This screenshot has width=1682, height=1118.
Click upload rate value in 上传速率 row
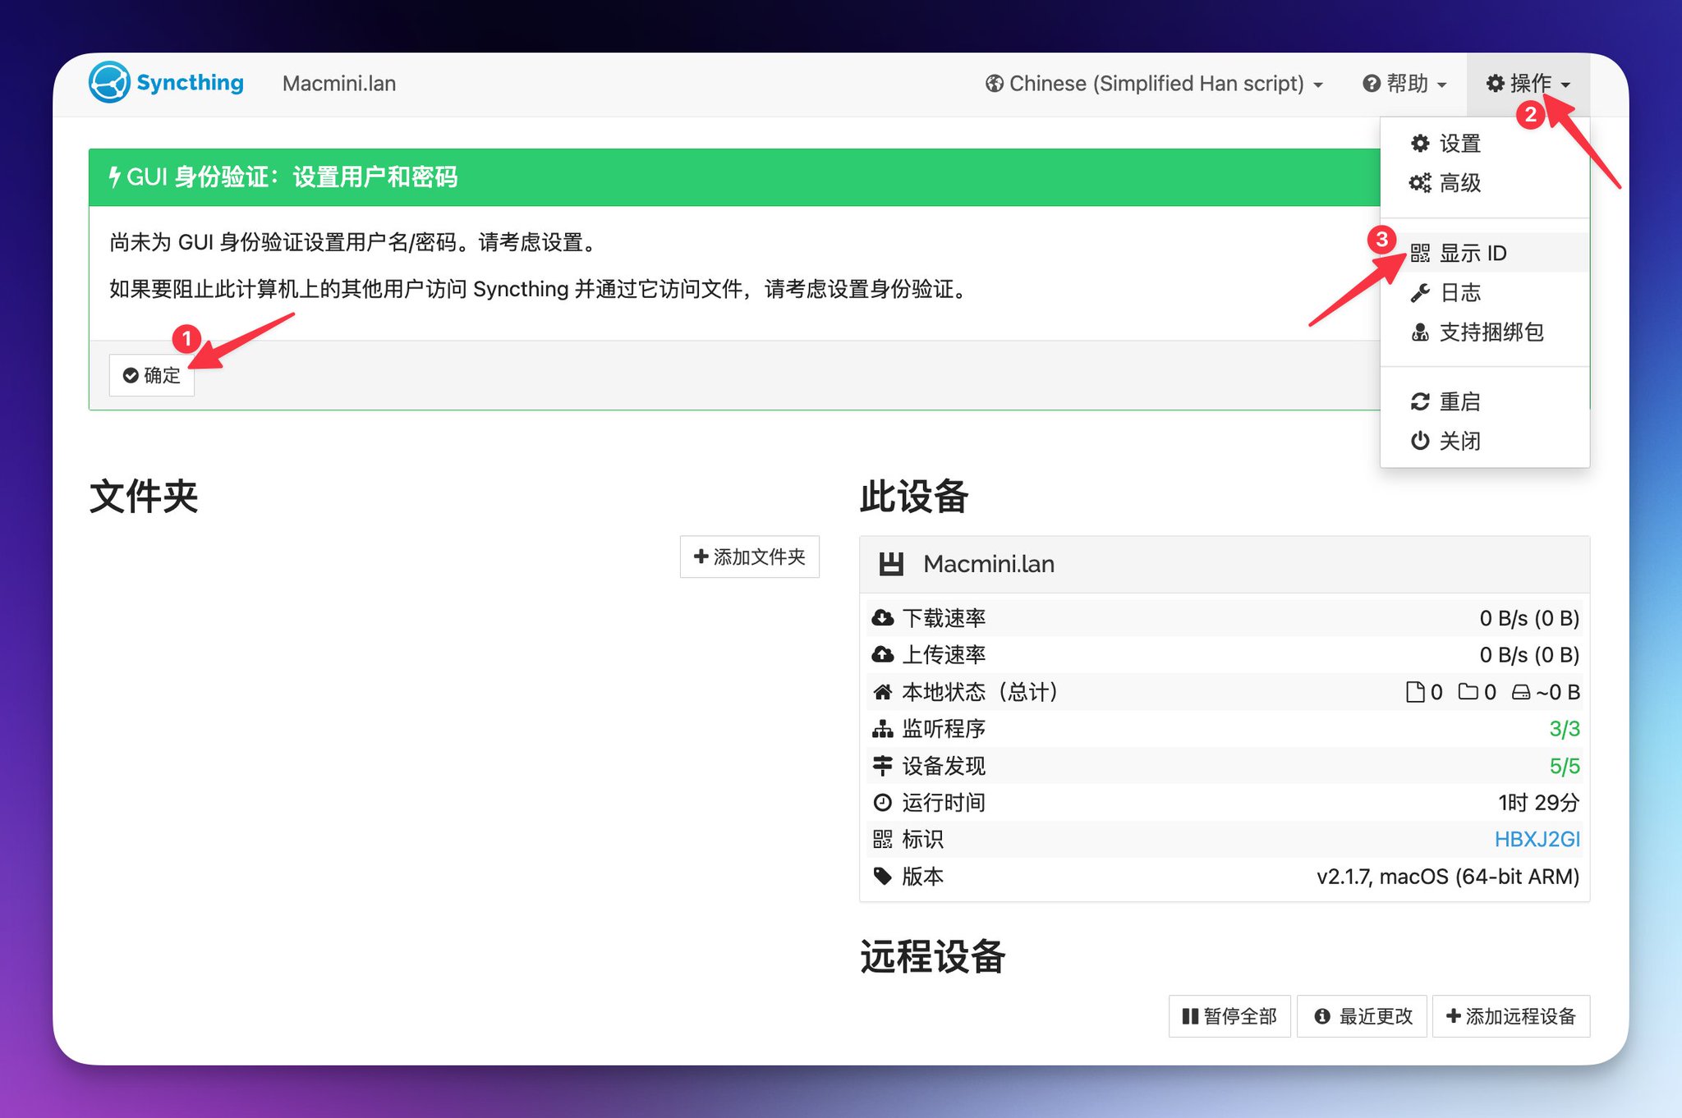point(1529,655)
